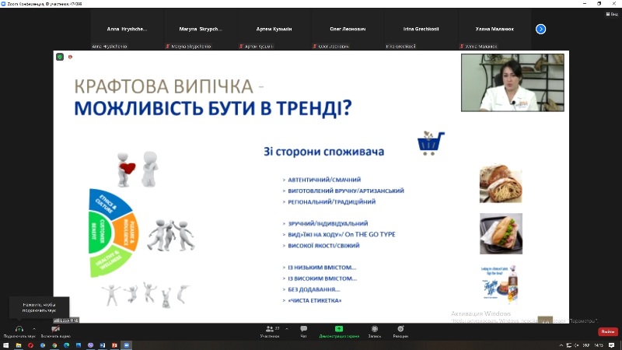Start recording with the Запись button
The image size is (622, 350).
tap(375, 331)
